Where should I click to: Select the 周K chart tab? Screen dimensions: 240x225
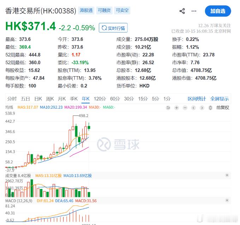[50, 99]
